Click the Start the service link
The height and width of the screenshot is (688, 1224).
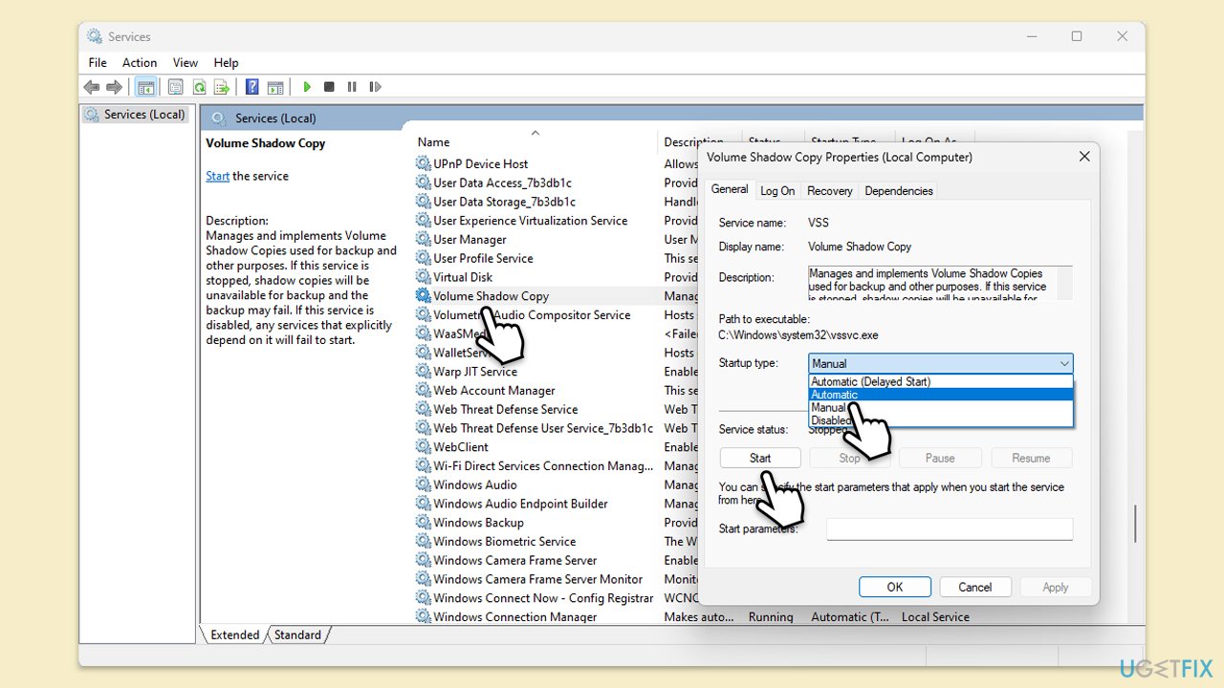pyautogui.click(x=217, y=176)
